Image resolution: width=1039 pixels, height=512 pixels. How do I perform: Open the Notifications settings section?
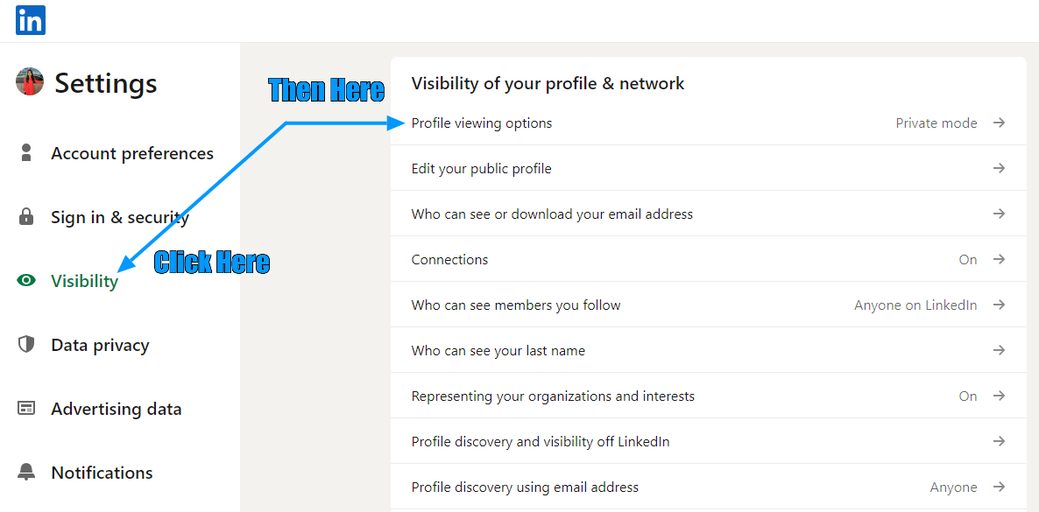point(102,472)
